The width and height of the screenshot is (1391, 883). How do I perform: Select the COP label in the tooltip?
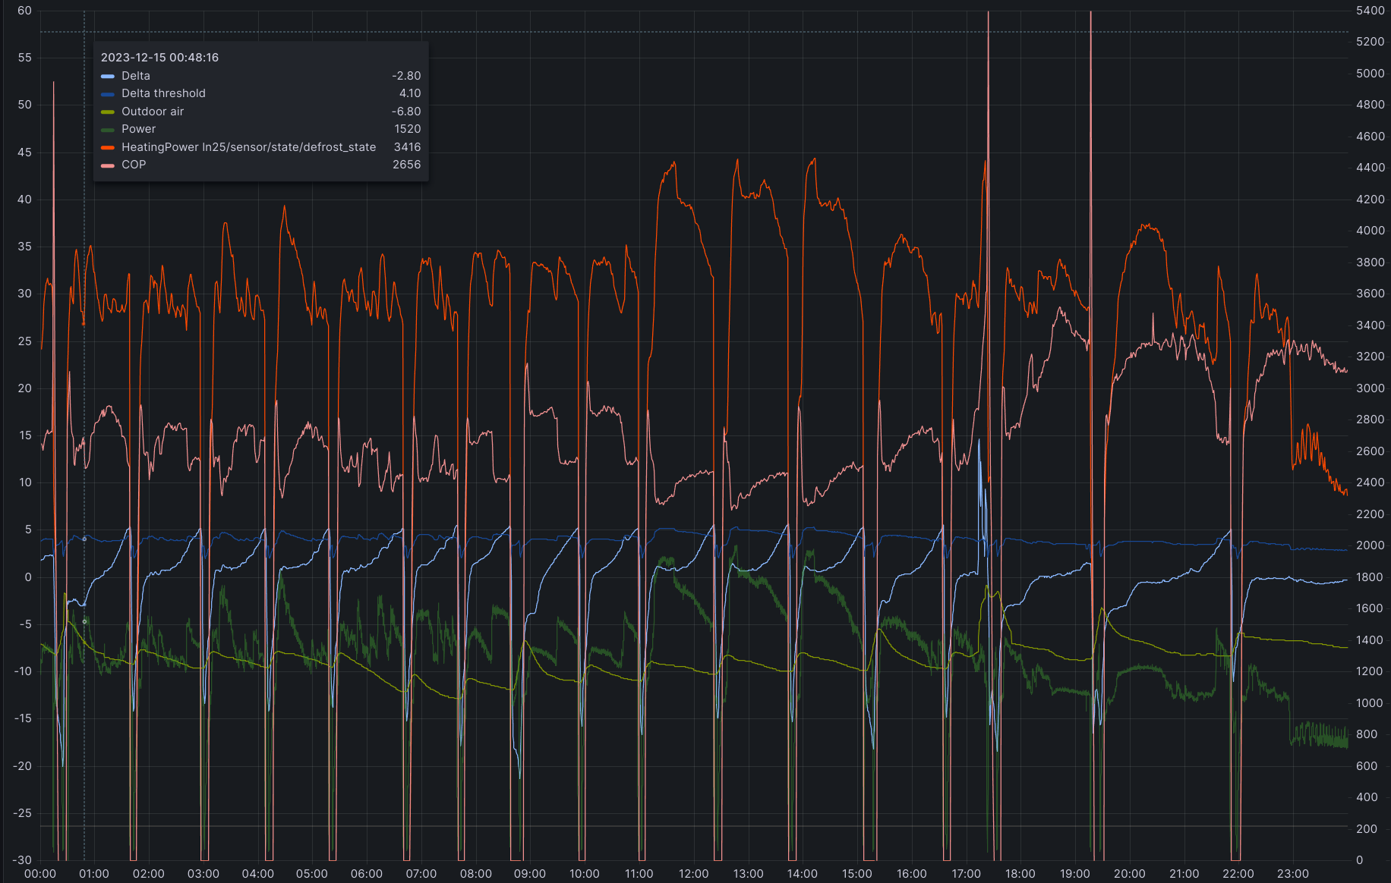coord(134,165)
